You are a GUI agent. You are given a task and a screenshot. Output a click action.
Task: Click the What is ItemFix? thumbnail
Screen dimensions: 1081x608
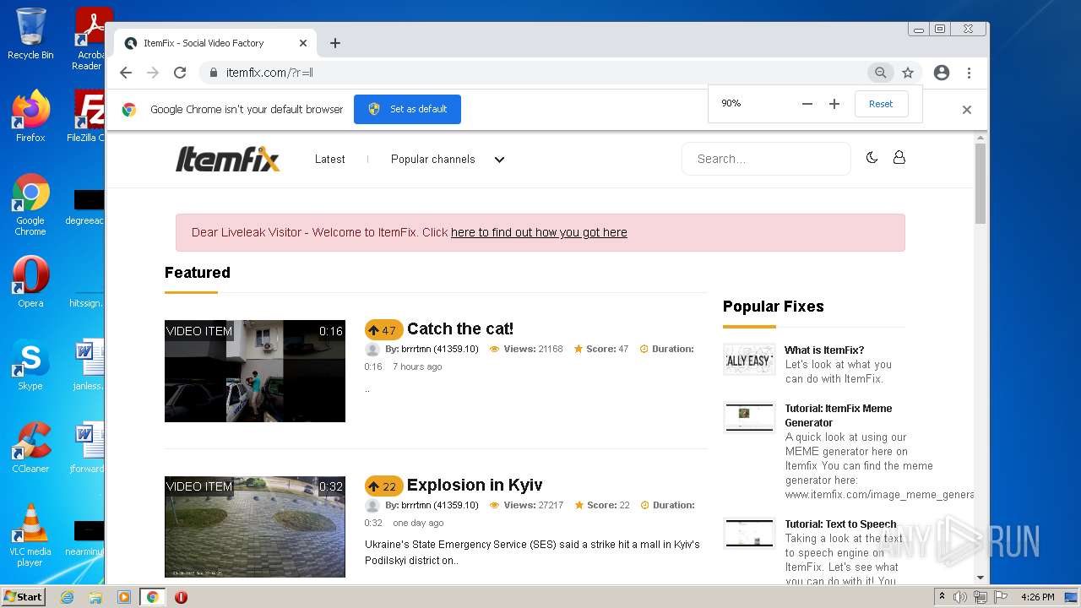pyautogui.click(x=749, y=359)
